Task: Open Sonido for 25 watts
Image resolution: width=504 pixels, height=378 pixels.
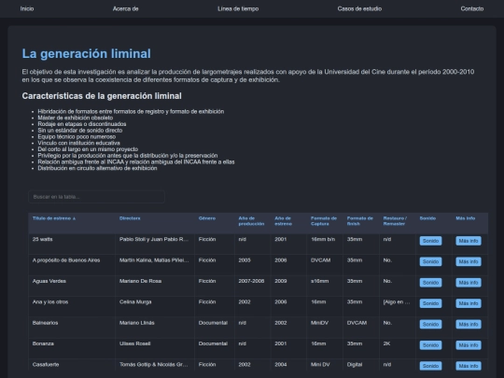Action: point(430,241)
